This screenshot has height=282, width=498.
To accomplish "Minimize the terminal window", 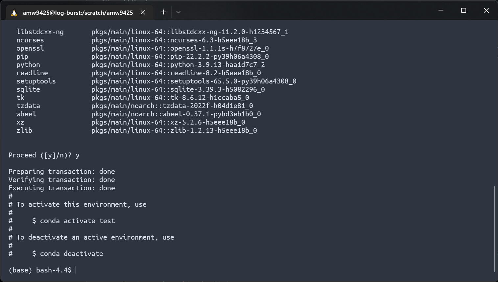I will (x=441, y=11).
